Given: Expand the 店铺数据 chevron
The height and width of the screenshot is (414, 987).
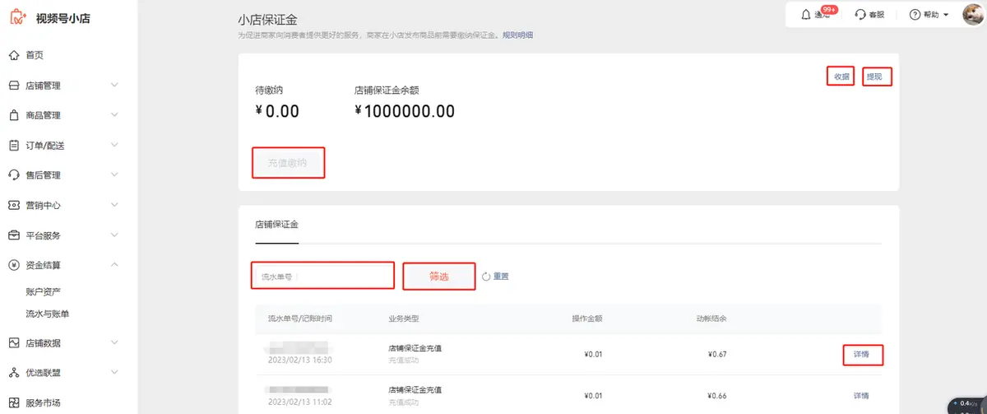Looking at the screenshot, I should click(x=114, y=342).
